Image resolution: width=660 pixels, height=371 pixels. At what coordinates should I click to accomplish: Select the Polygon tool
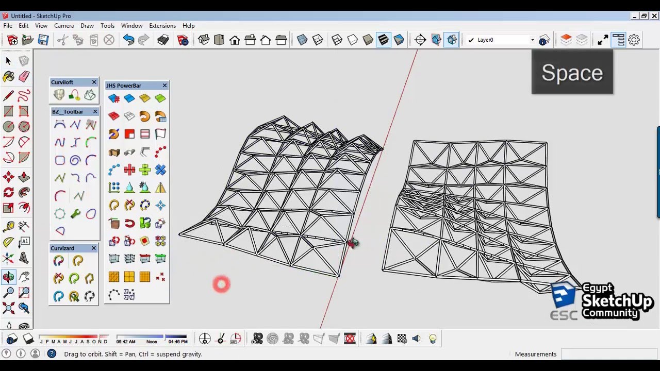[24, 126]
